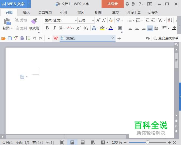Image resolution: width=181 pixels, height=145 pixels.
Task: Apply subscript X₂ formatting
Action: point(86,28)
